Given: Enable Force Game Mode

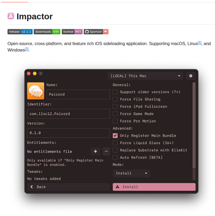Looking at the screenshot, I should click(x=115, y=114).
